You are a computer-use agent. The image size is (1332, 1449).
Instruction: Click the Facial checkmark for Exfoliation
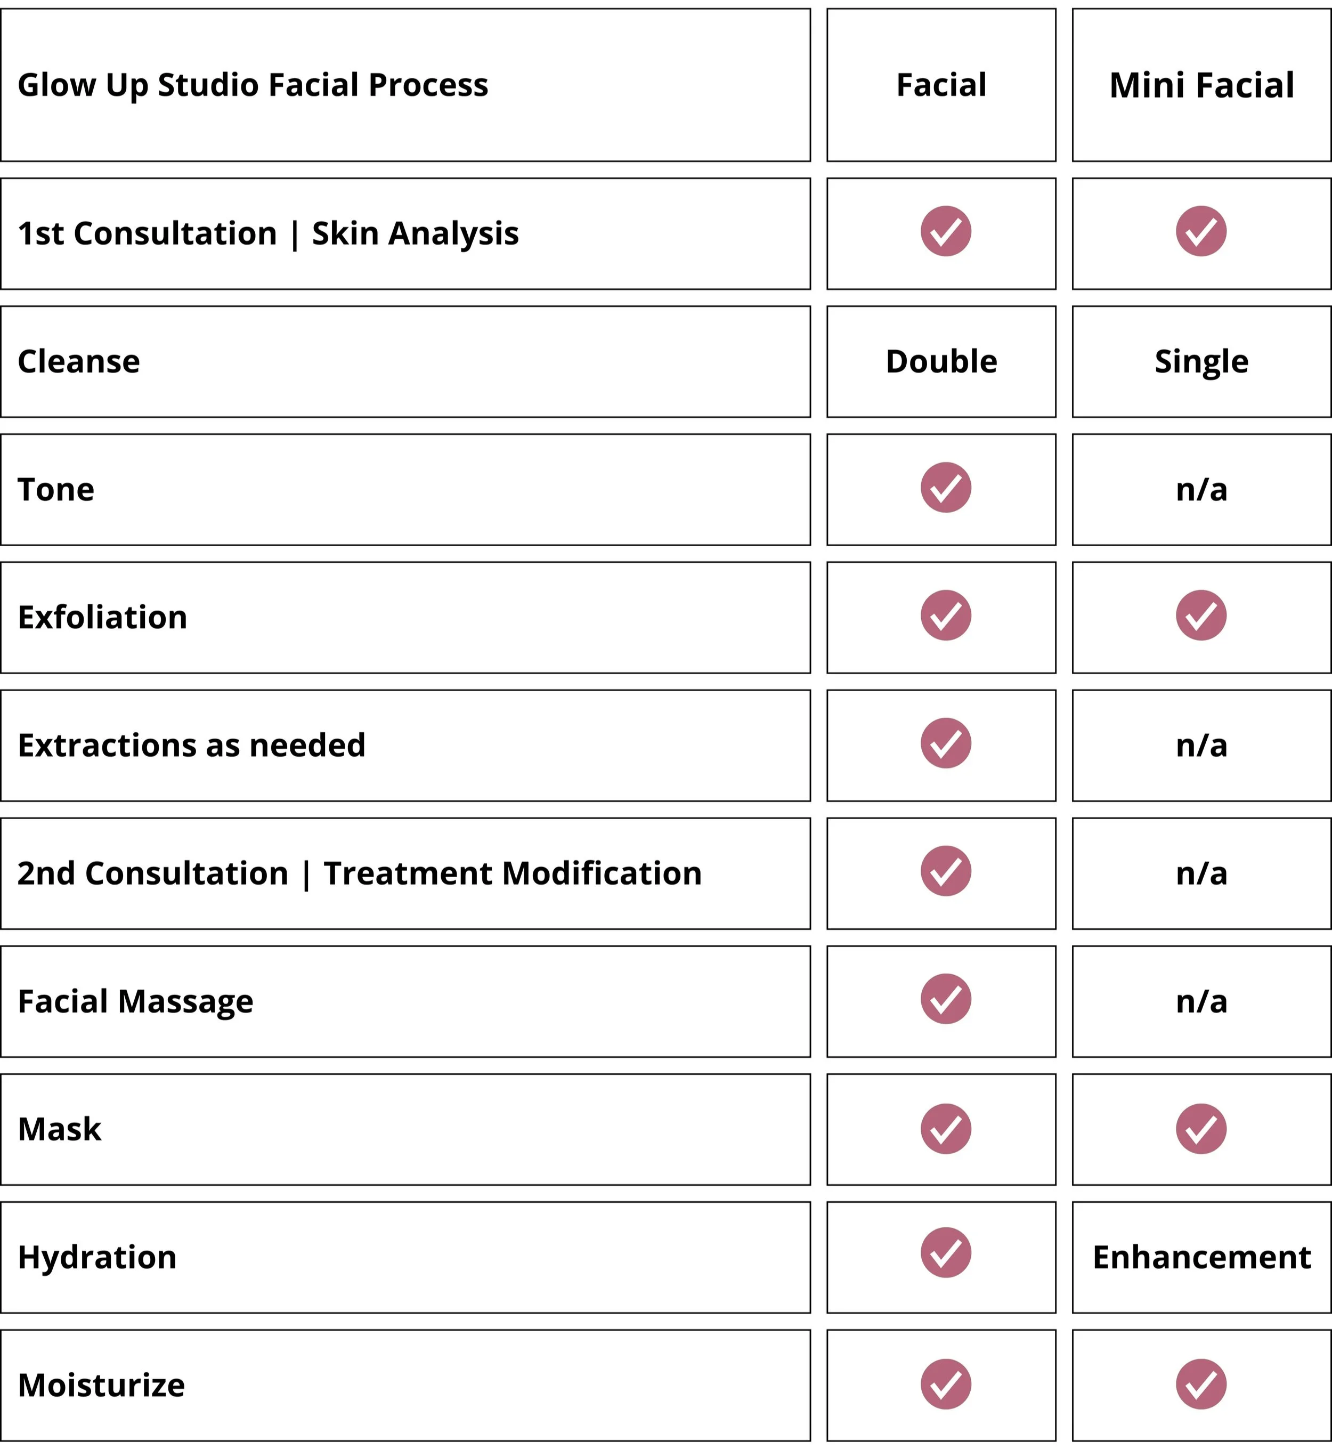point(946,616)
